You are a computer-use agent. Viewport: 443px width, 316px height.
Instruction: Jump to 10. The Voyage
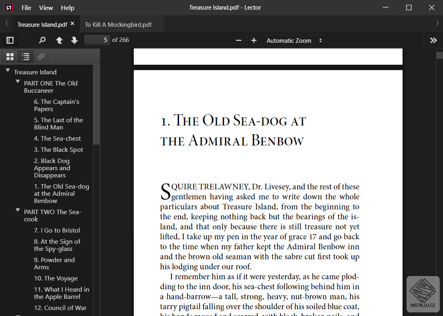(x=56, y=278)
